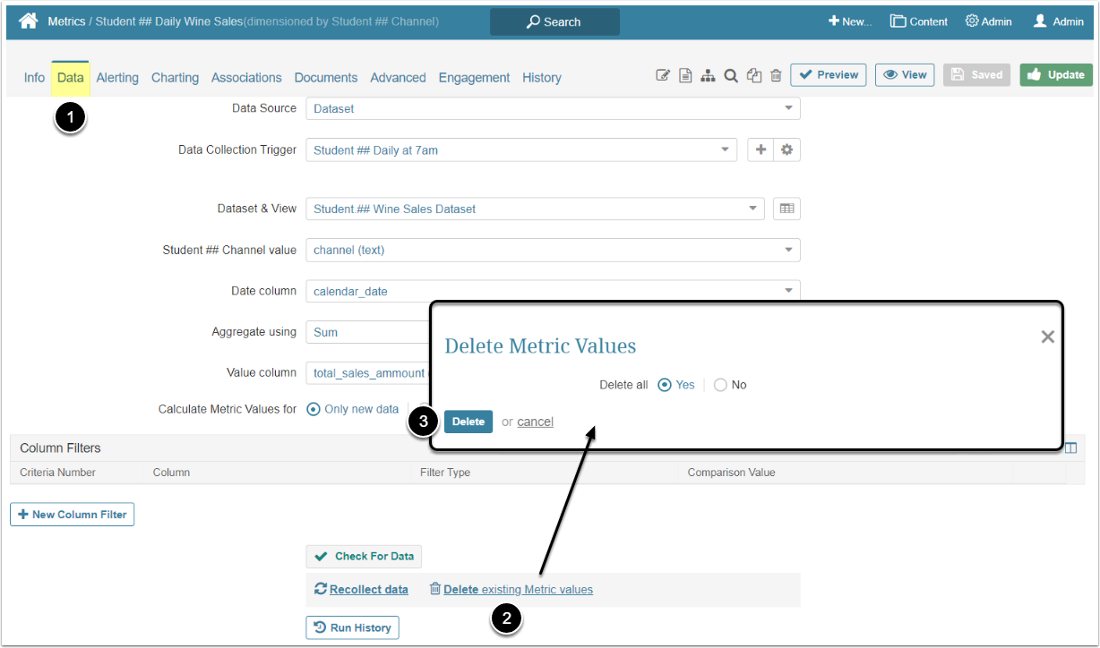Open the edit pencil icon in toolbar

(x=663, y=76)
